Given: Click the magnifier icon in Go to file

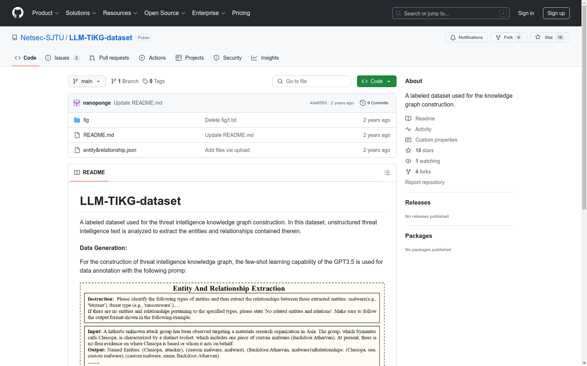Looking at the screenshot, I should 280,81.
